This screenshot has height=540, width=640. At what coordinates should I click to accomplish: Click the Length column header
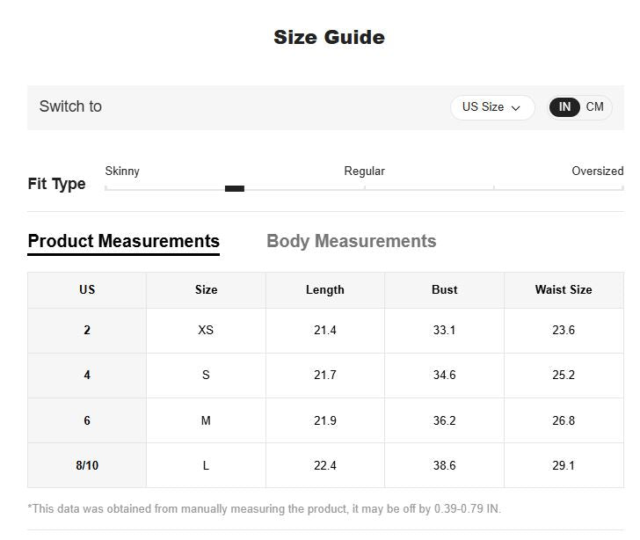click(324, 289)
